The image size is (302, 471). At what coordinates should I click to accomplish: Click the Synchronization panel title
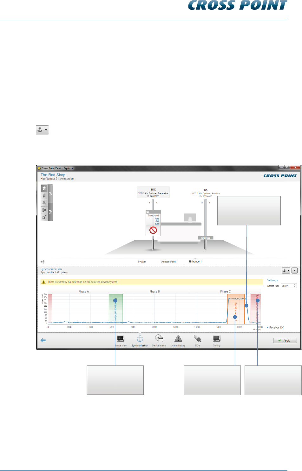point(51,269)
